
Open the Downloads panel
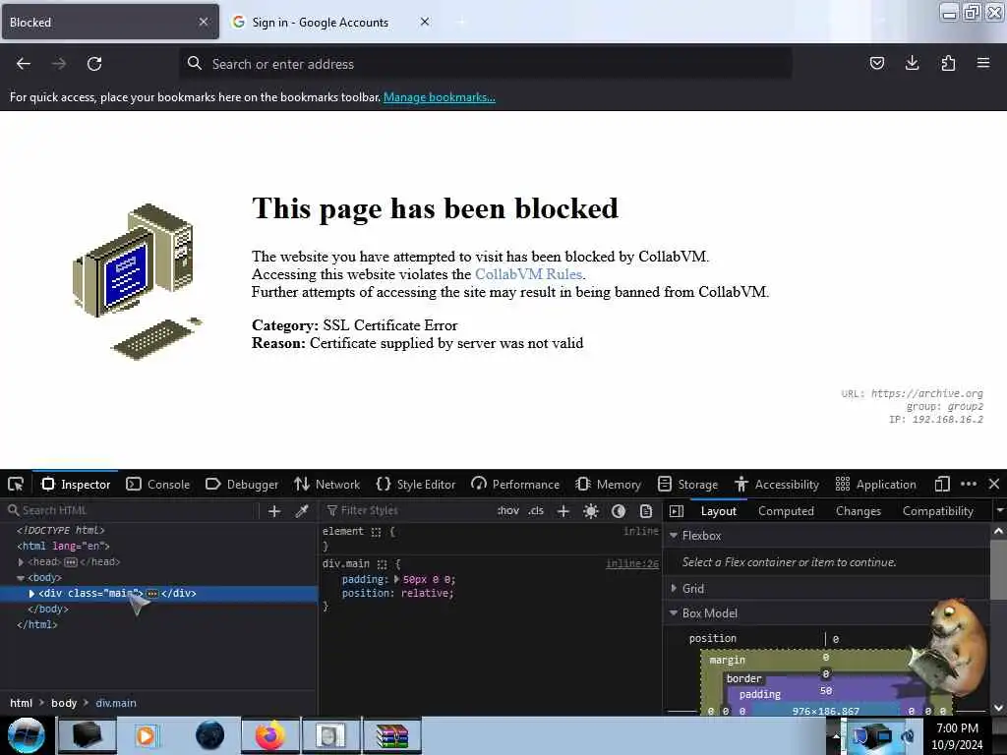pyautogui.click(x=912, y=63)
